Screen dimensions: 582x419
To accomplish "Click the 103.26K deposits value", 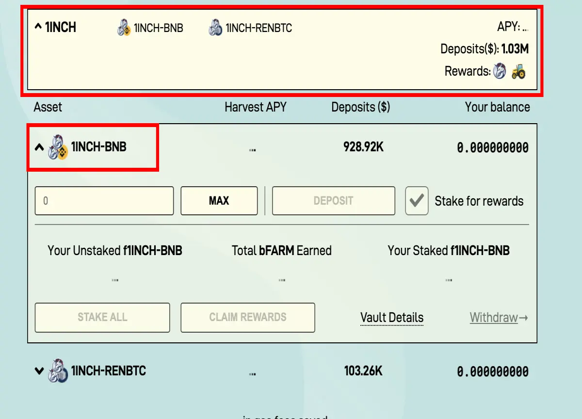I will tap(364, 371).
